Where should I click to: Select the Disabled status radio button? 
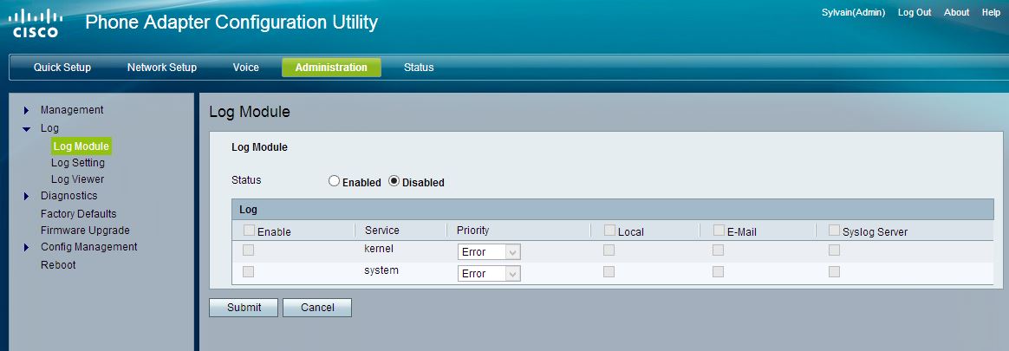click(x=394, y=182)
